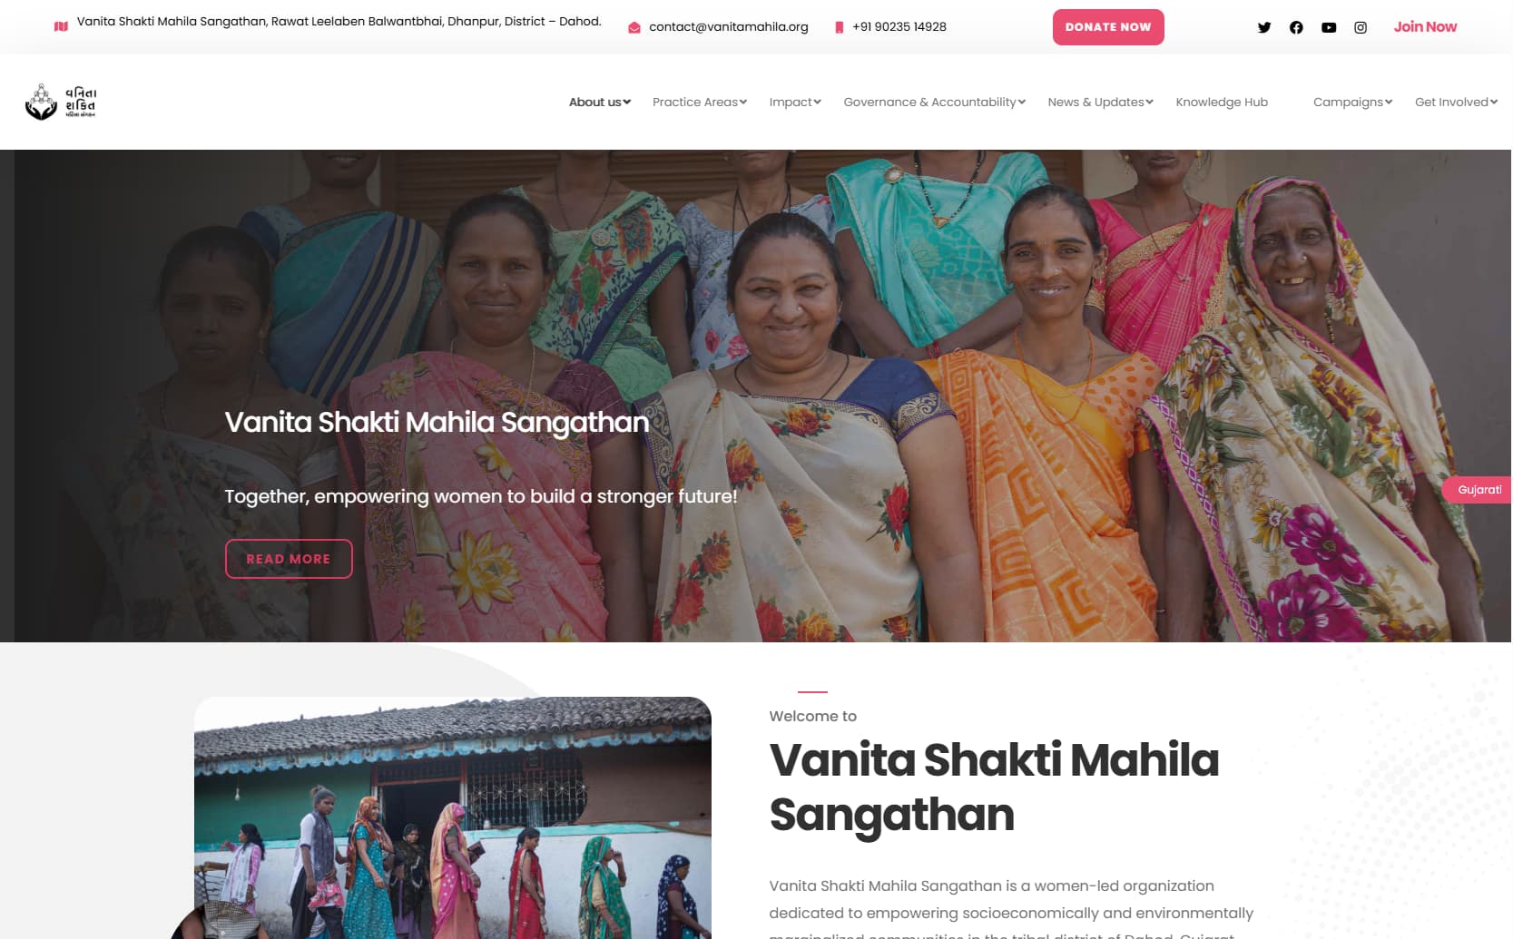Click the envelope icon beside the email

(634, 27)
